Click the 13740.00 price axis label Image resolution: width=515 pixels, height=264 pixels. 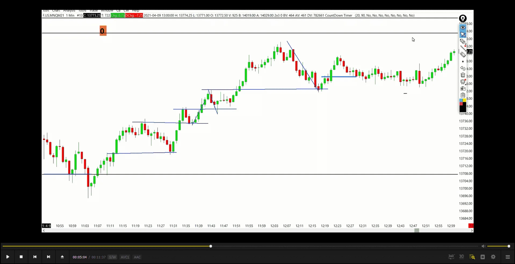(466, 114)
